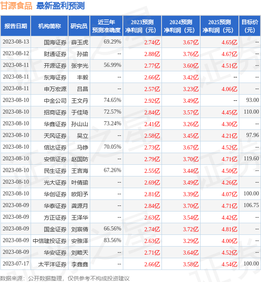
Task: Click the 3.72亿 2024 profit value
Action: [191, 230]
